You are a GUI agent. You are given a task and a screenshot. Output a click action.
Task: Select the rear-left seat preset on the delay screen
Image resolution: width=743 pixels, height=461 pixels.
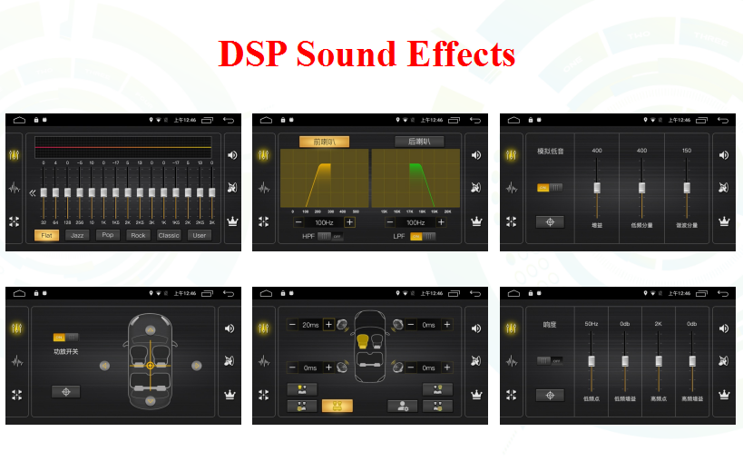click(x=302, y=406)
